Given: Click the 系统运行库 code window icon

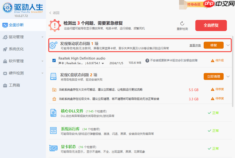Looking at the screenshot, I should (x=53, y=131).
